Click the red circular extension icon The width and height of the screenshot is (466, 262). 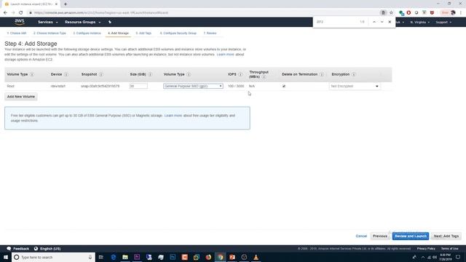[x=408, y=13]
